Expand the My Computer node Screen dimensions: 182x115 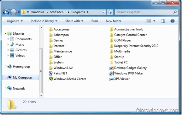(x=5, y=78)
